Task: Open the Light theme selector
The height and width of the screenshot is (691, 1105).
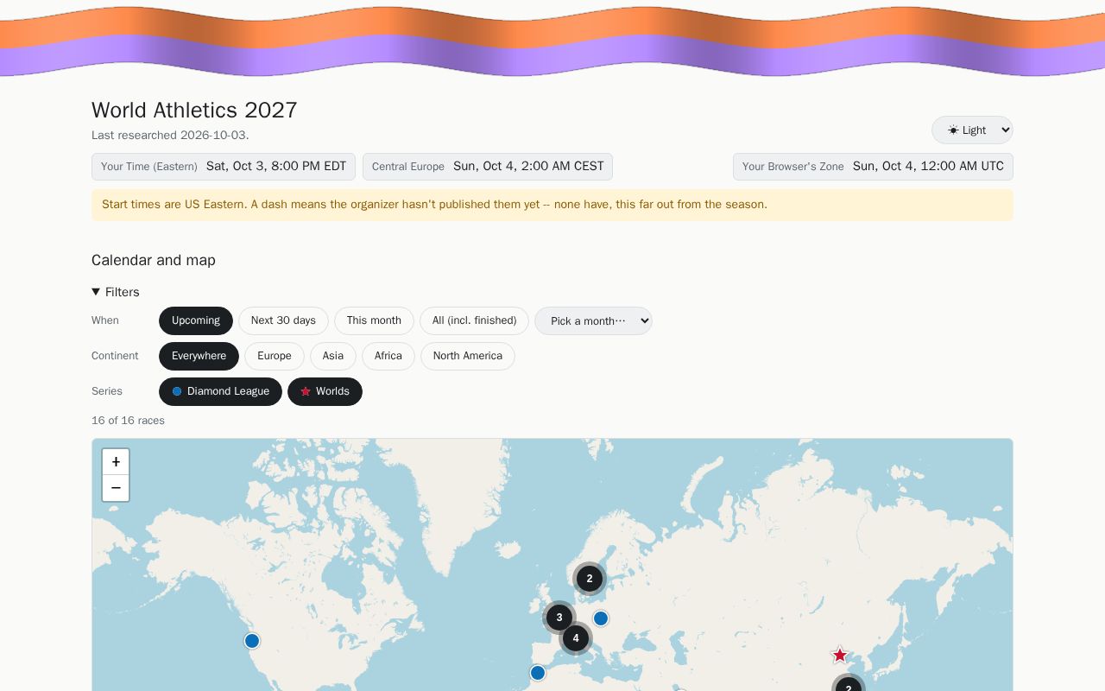Action: pos(972,130)
